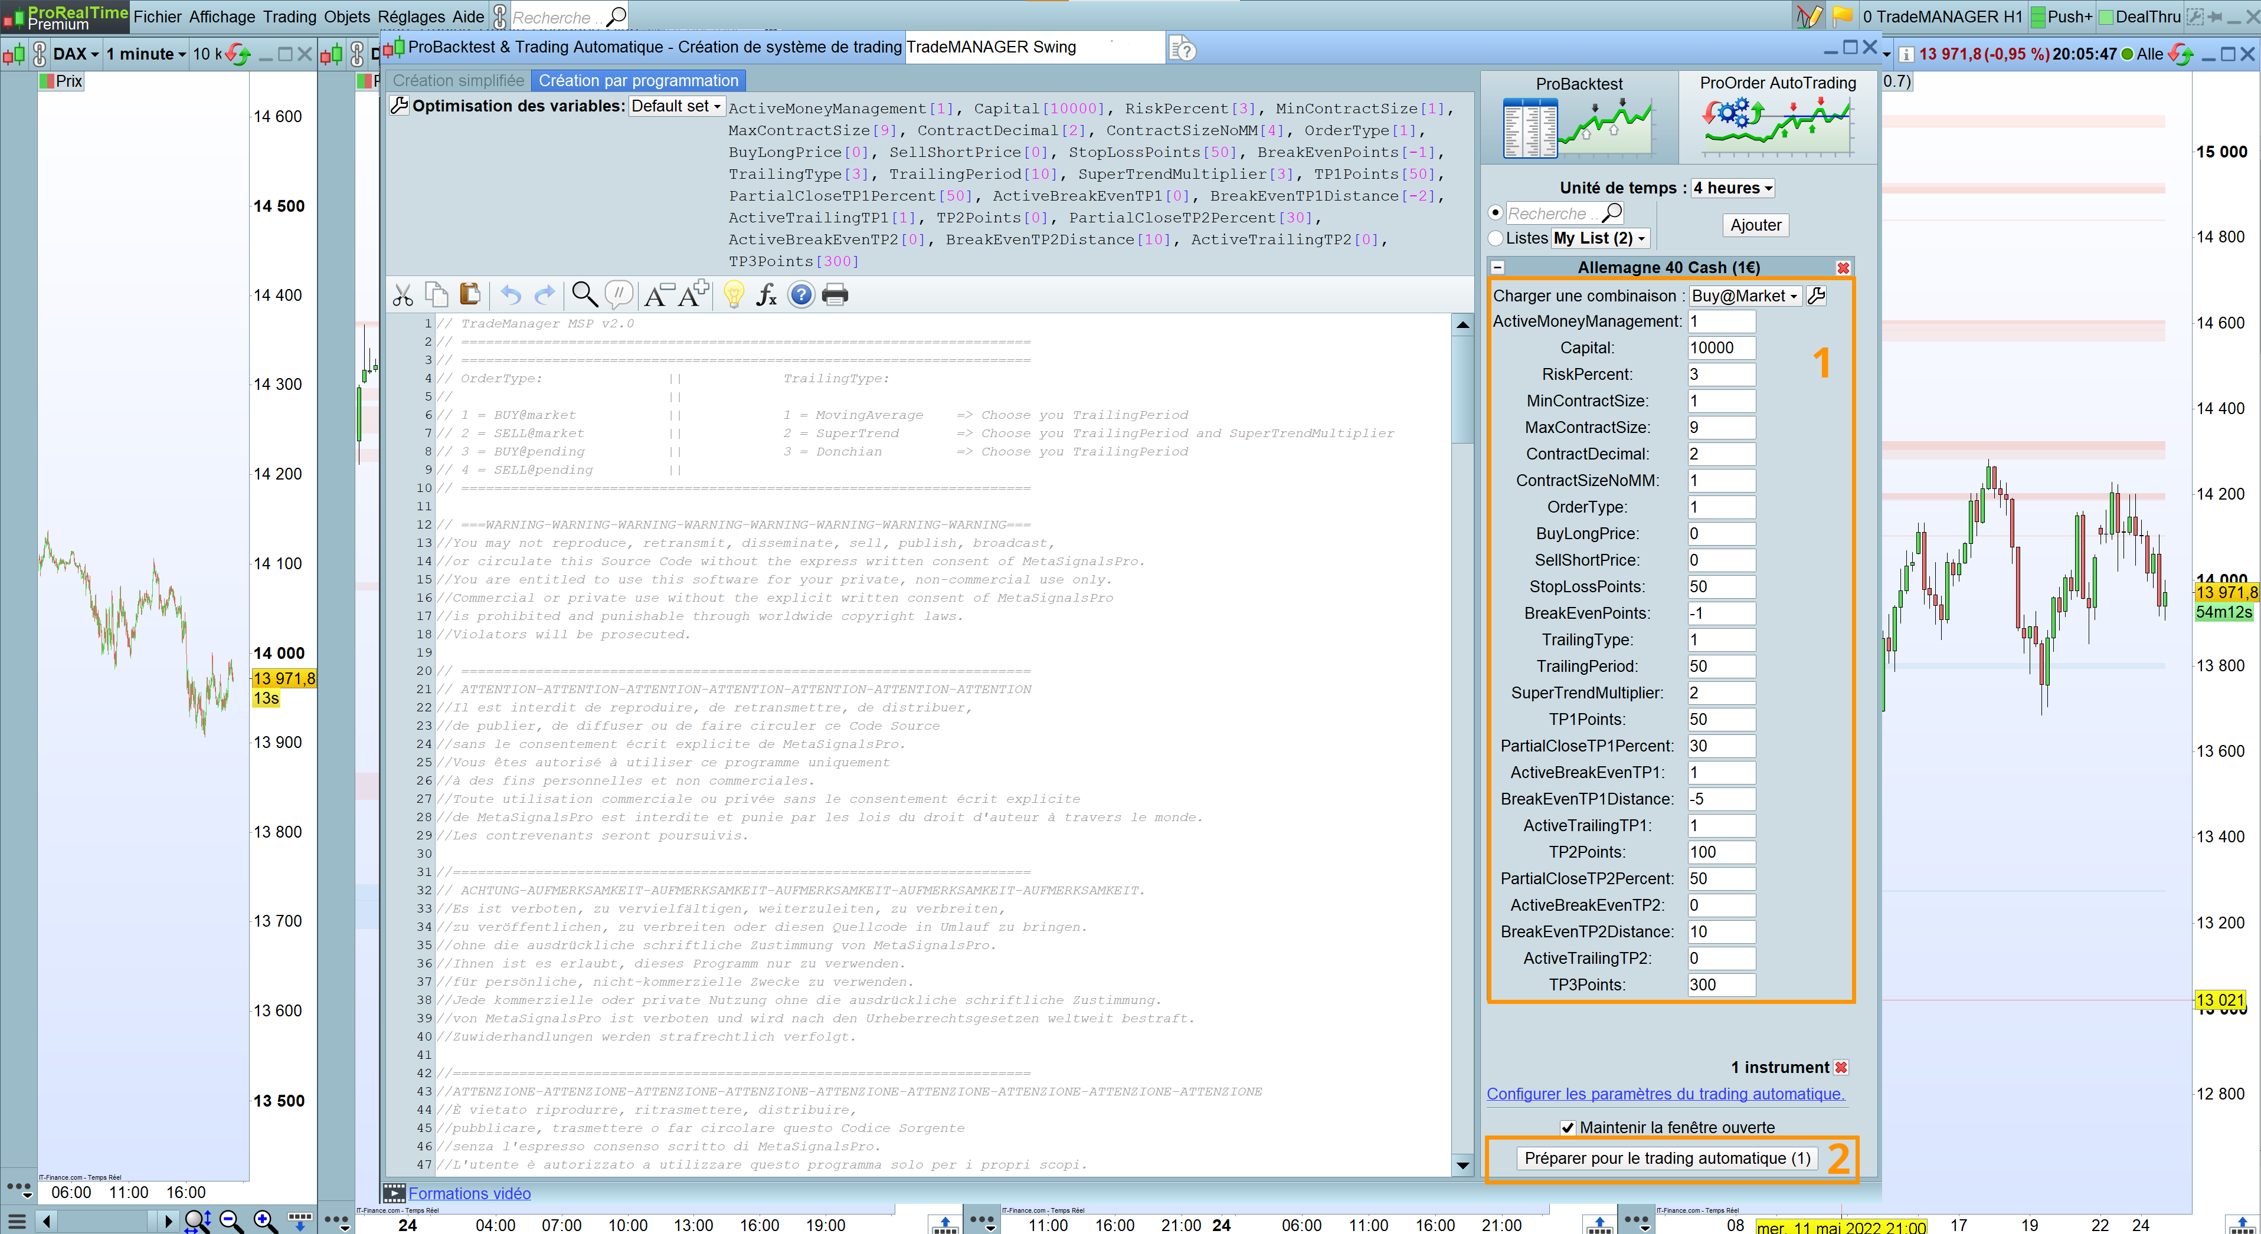The height and width of the screenshot is (1234, 2261).
Task: Click the top Recherche search field
Action: click(568, 17)
